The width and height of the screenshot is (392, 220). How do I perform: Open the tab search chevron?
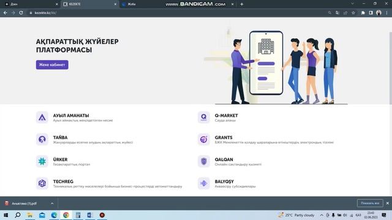pyautogui.click(x=352, y=4)
